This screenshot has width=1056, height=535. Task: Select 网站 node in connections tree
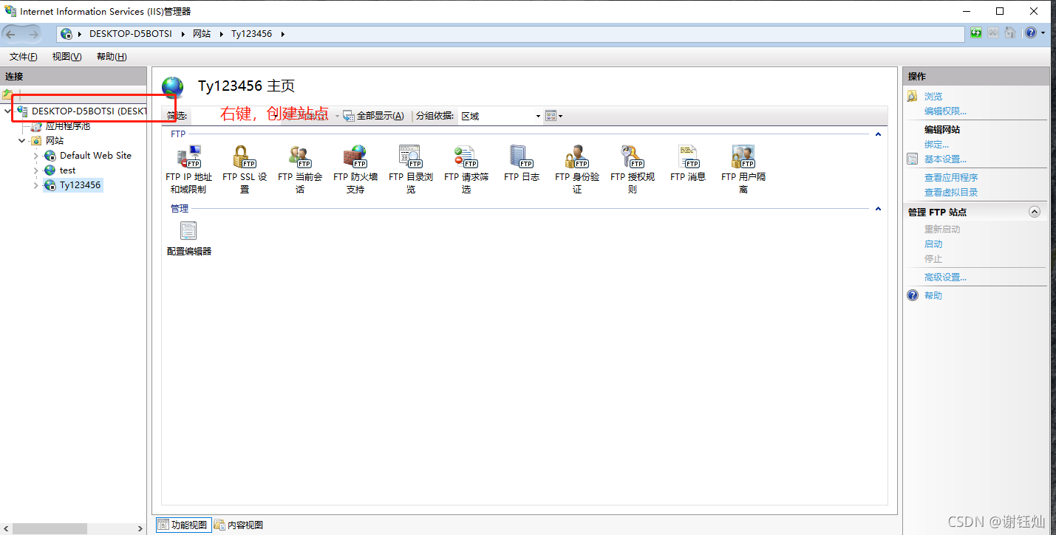[x=55, y=141]
